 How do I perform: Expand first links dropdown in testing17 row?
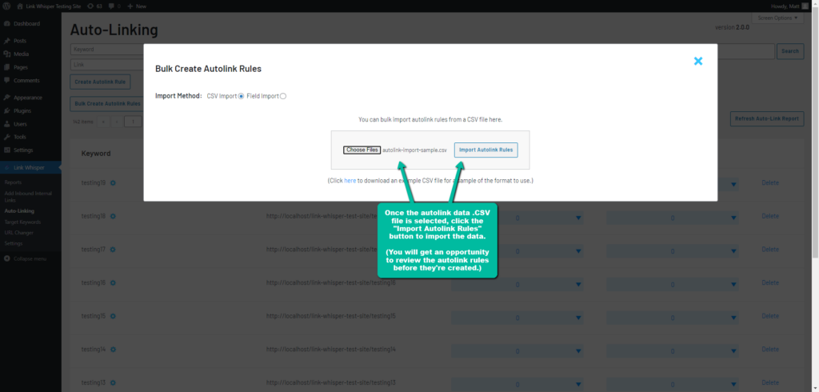tap(517, 251)
